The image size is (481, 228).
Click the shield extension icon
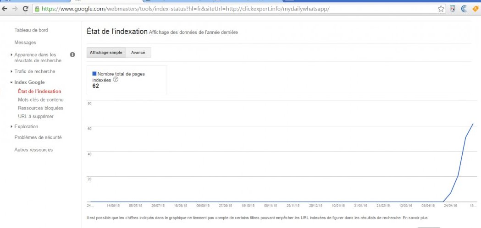(x=453, y=9)
